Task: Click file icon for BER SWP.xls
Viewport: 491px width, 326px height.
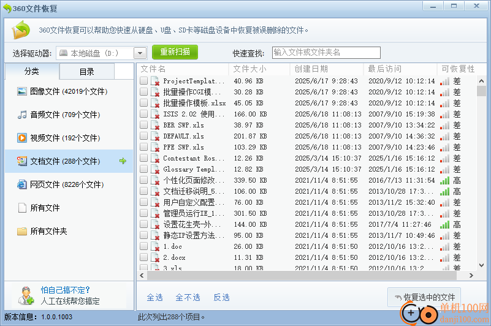Action: click(x=155, y=125)
